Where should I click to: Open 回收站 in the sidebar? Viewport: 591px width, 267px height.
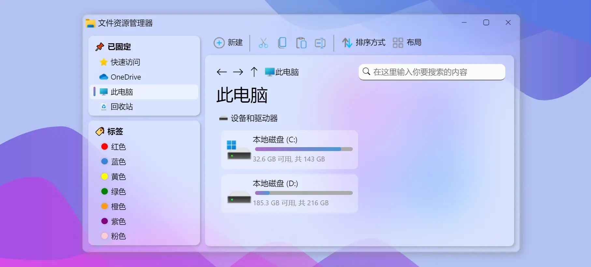(x=122, y=107)
